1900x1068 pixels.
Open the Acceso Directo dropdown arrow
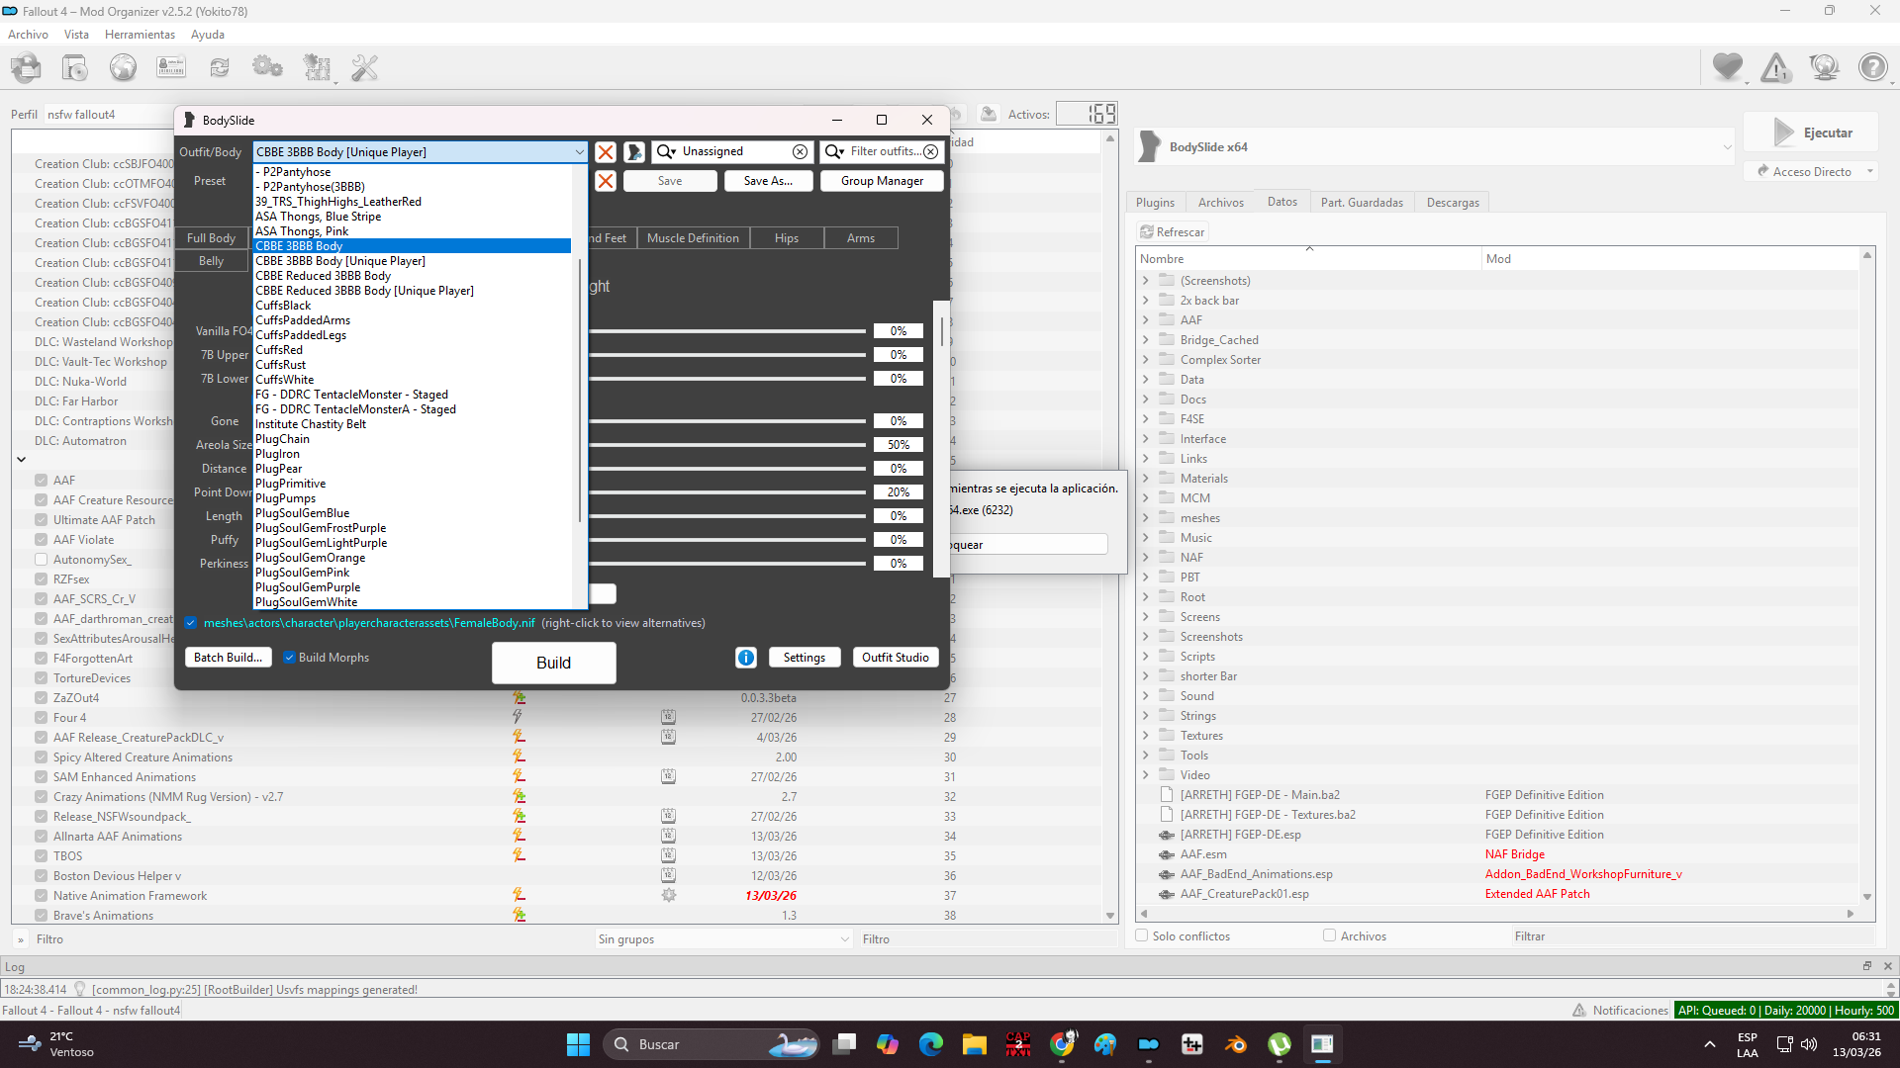1870,172
